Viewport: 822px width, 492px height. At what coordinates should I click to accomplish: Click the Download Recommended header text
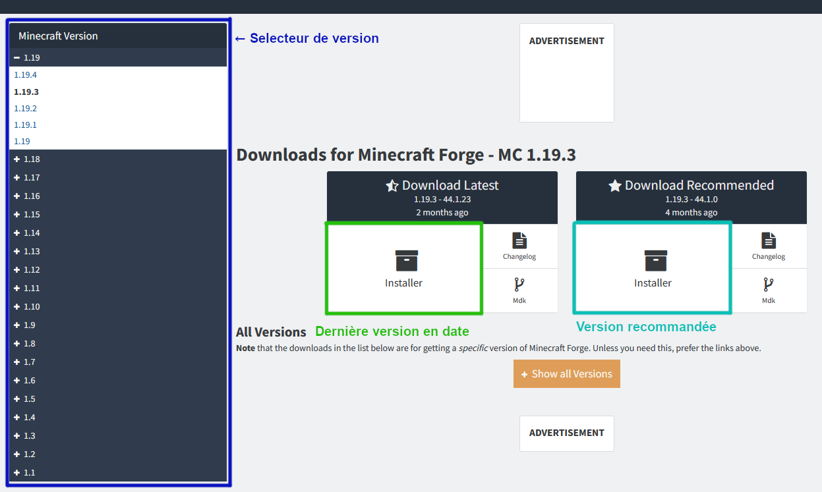coord(699,186)
